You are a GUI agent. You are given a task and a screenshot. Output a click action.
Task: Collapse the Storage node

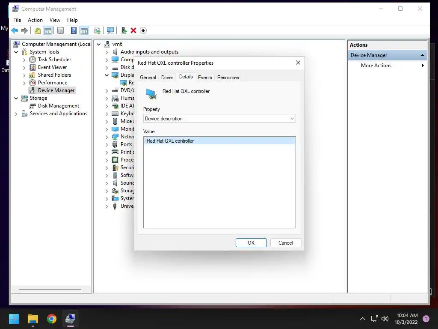[16, 98]
